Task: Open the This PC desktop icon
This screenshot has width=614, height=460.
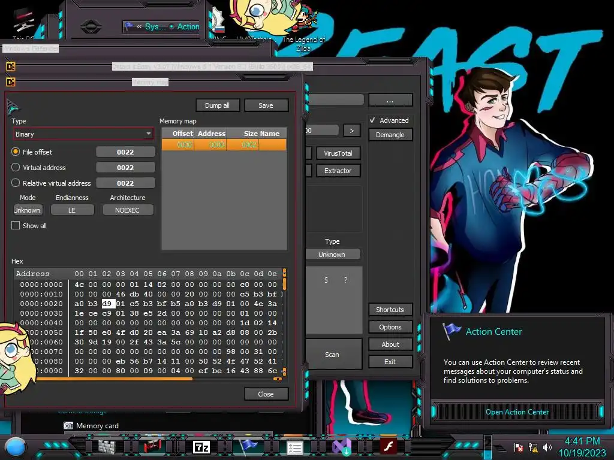Action: pos(23,24)
